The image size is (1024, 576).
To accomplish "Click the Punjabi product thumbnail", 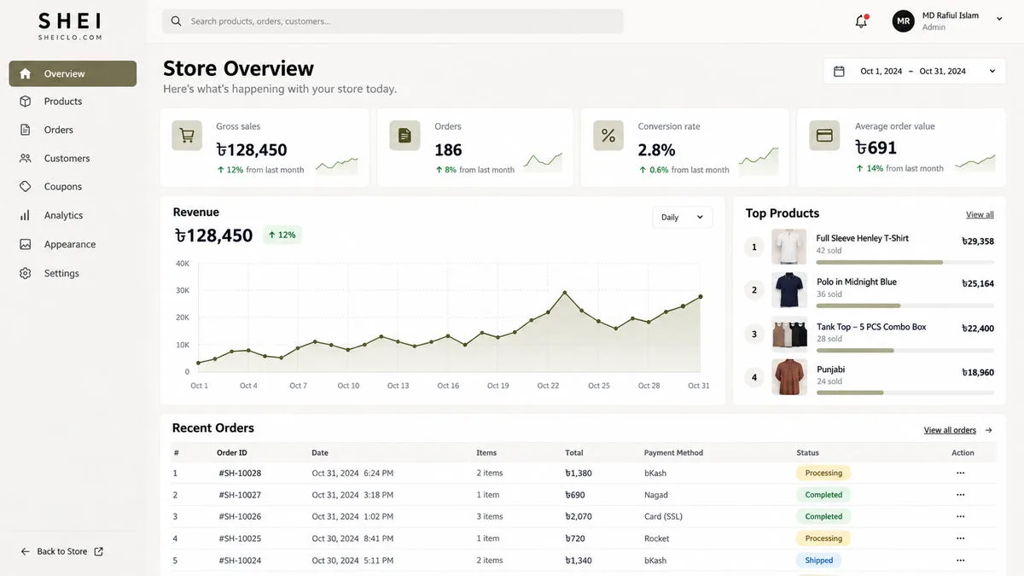I will point(789,376).
